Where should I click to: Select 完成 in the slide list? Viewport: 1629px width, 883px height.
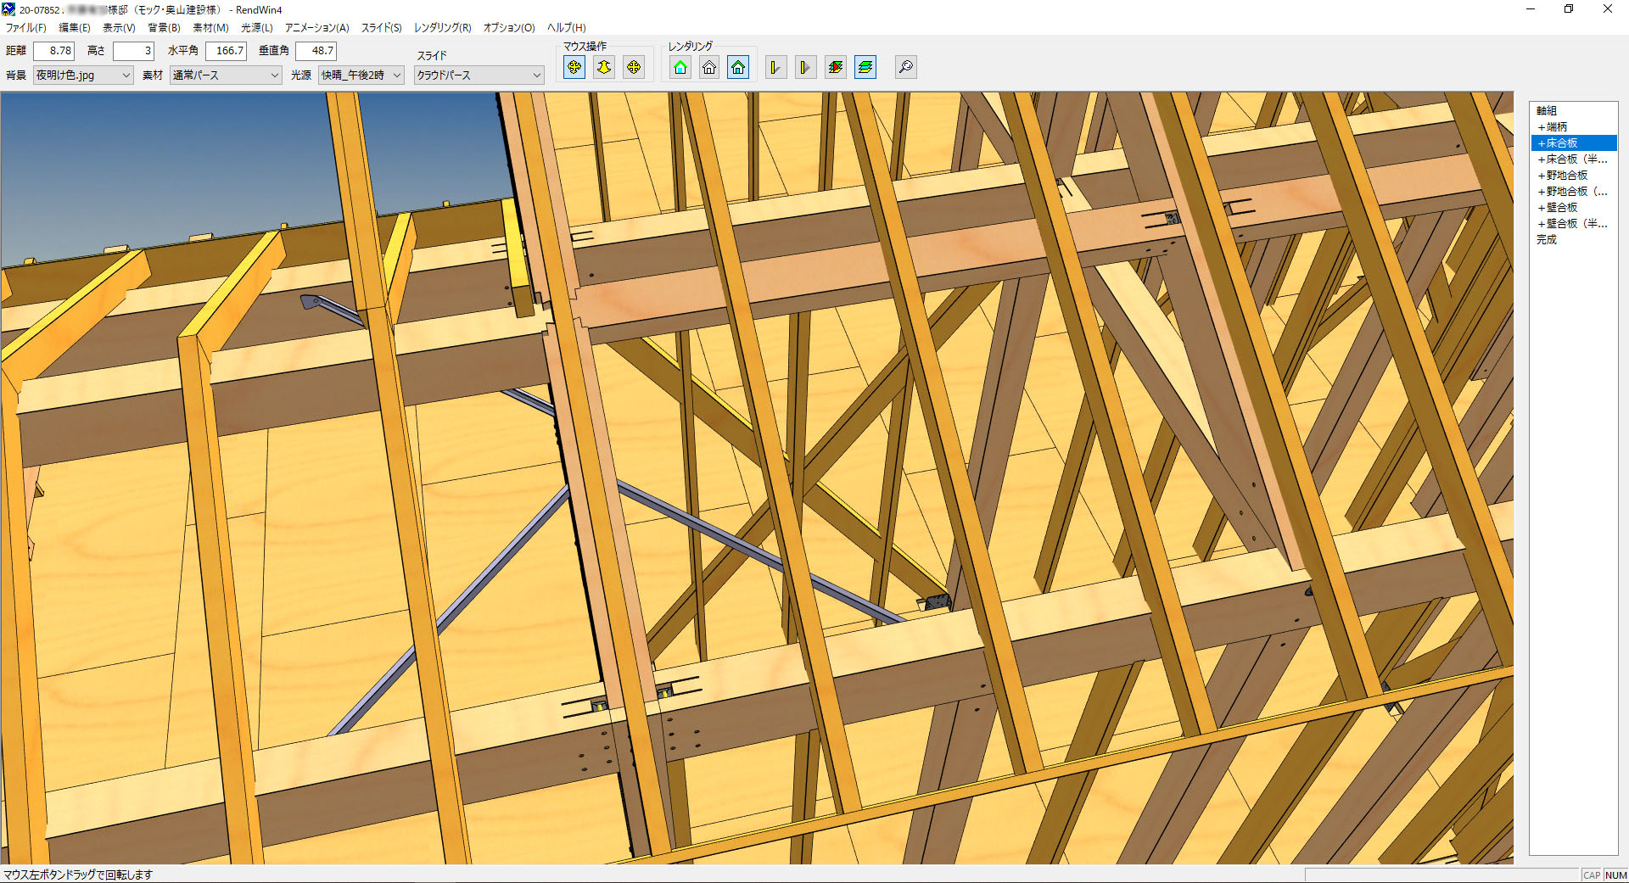click(x=1574, y=239)
